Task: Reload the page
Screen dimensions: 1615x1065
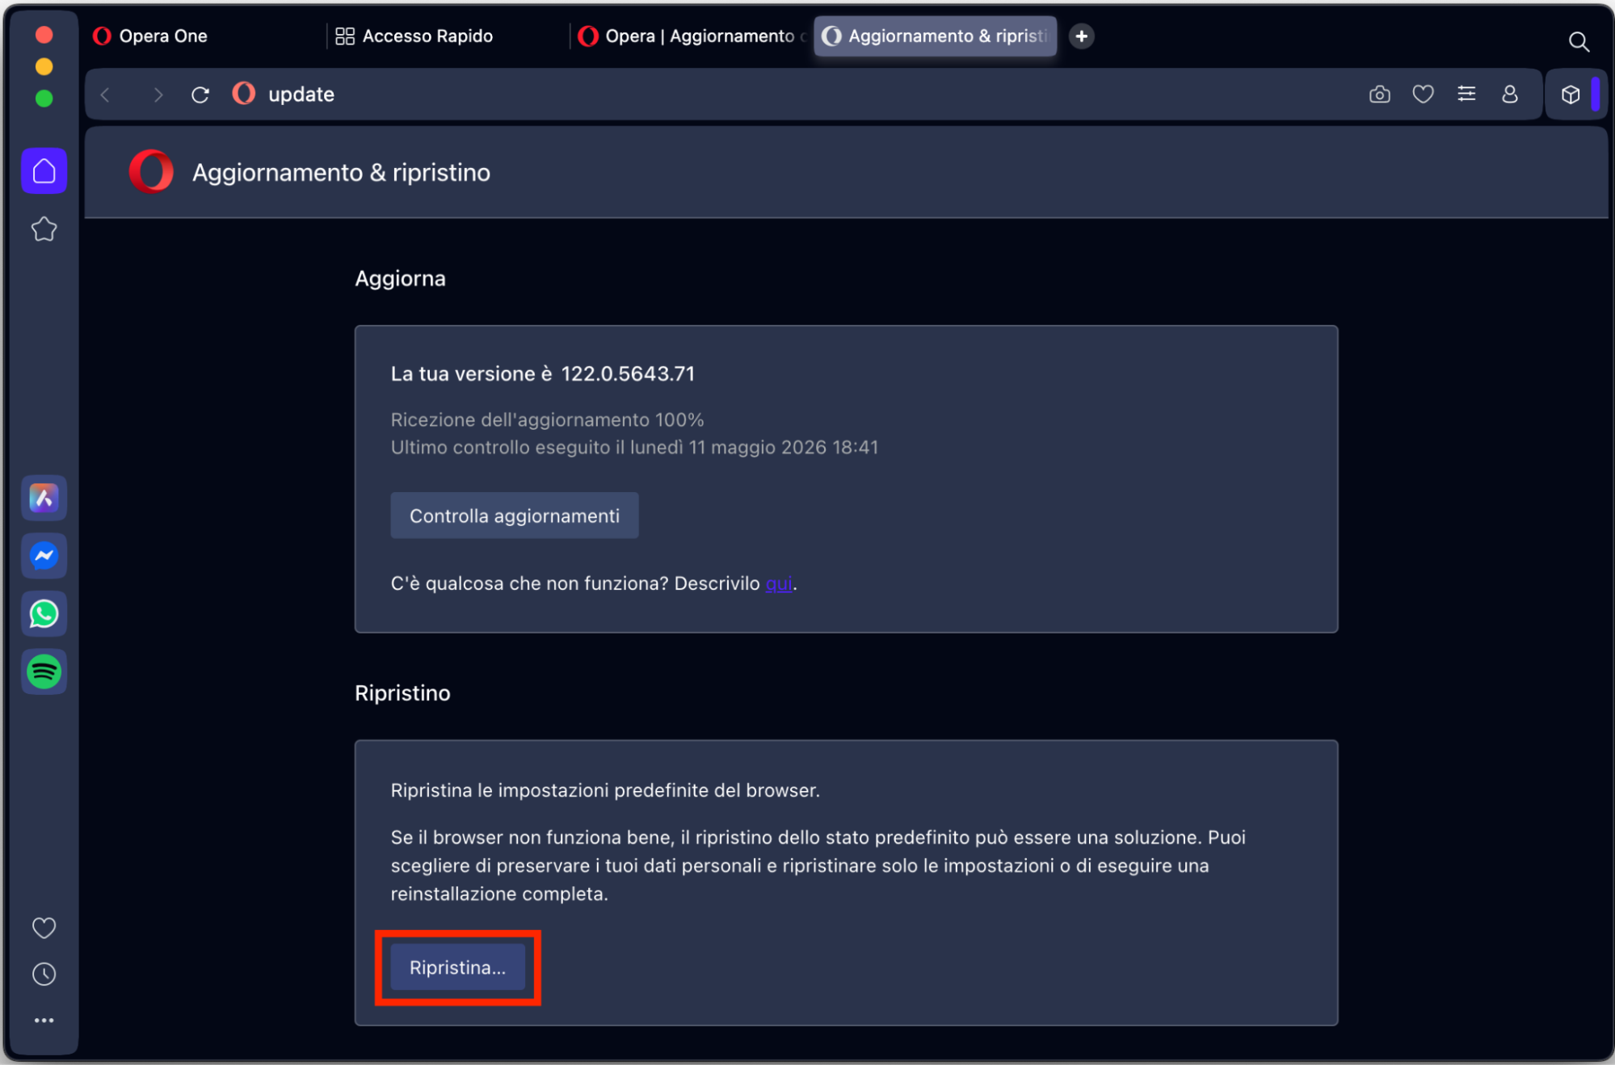Action: [200, 95]
